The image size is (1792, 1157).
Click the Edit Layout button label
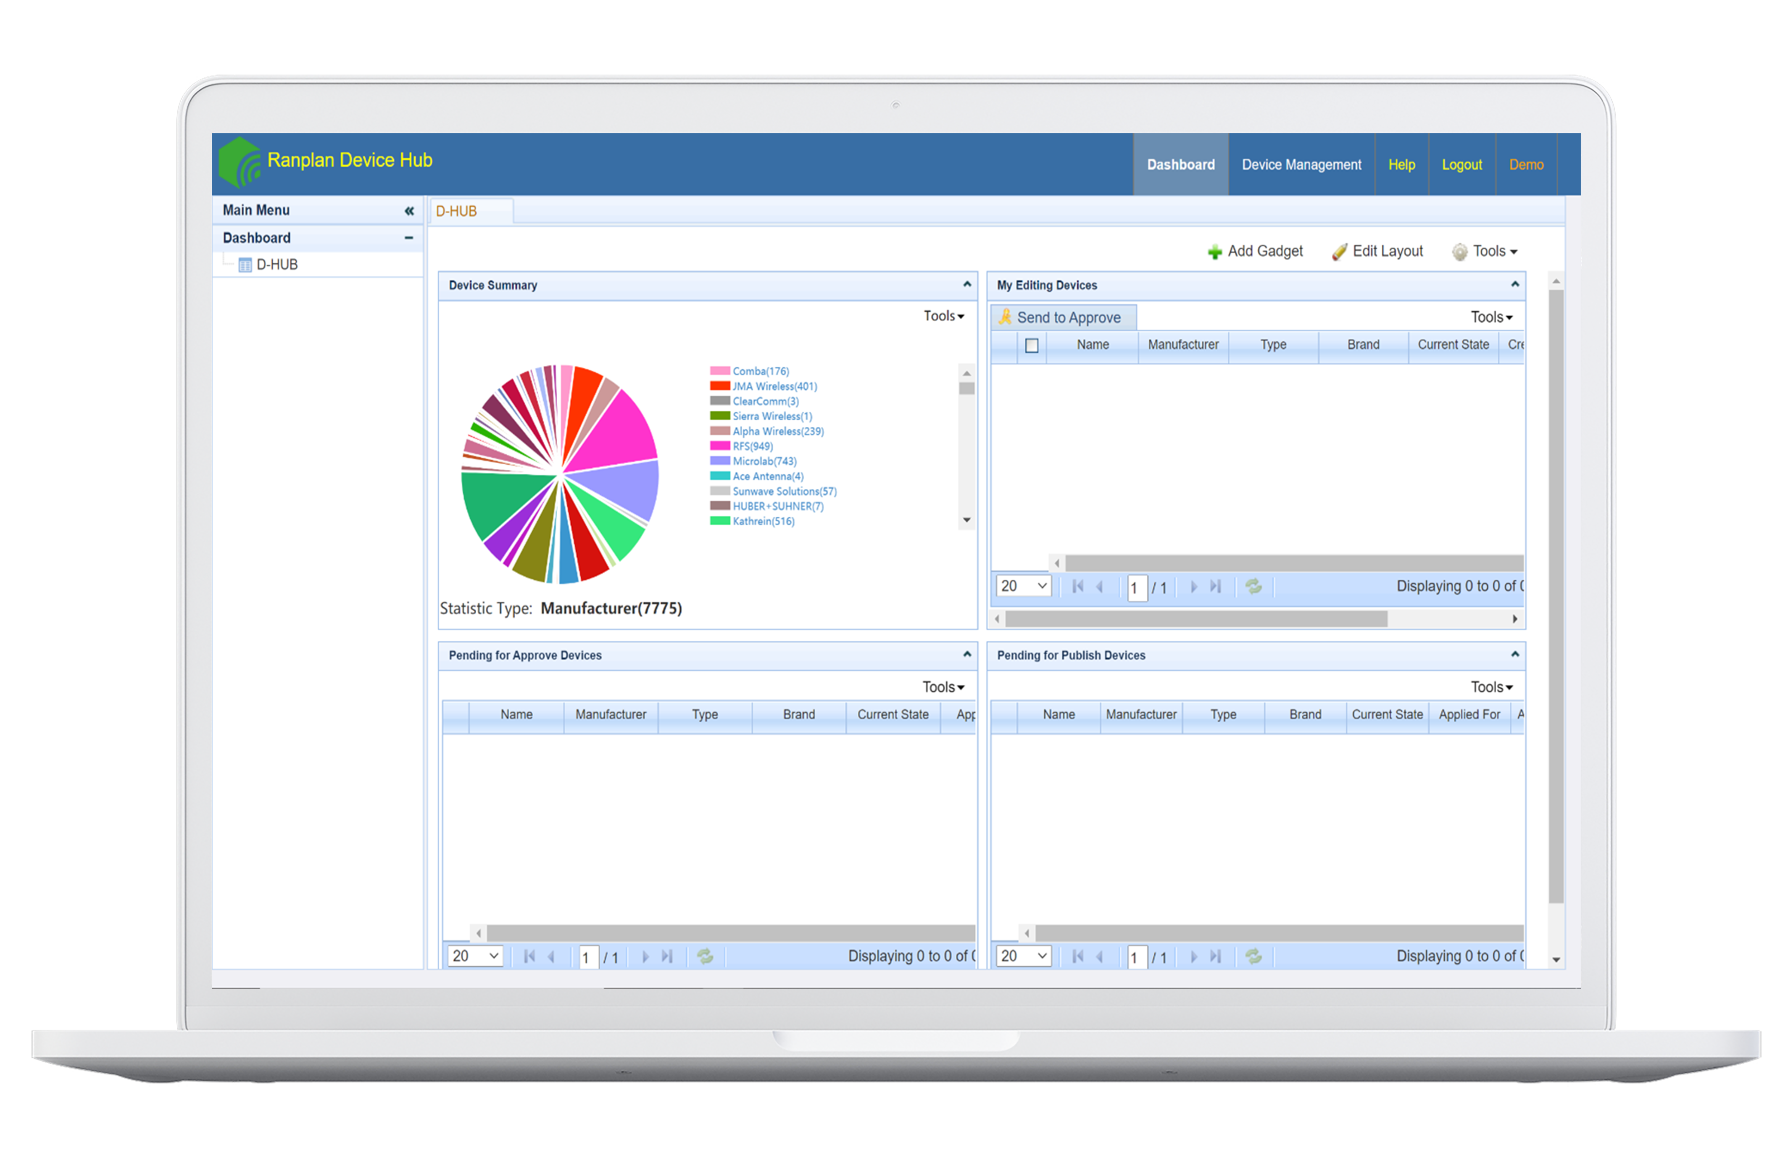pyautogui.click(x=1388, y=252)
